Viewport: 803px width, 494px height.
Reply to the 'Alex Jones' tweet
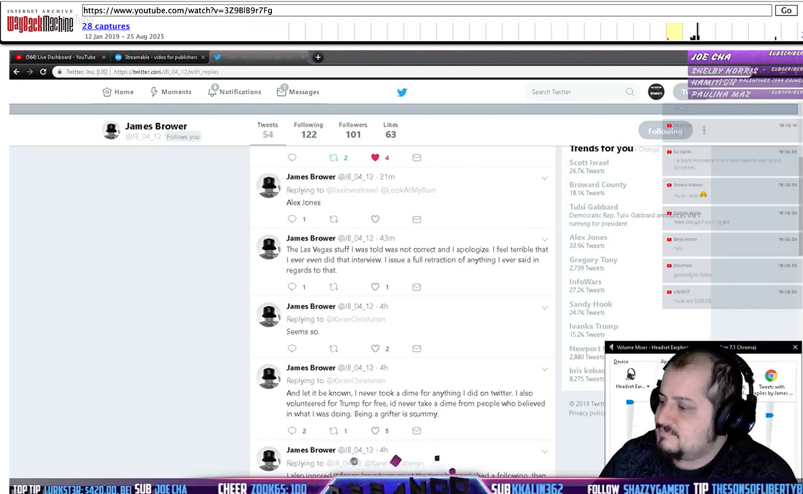(292, 219)
